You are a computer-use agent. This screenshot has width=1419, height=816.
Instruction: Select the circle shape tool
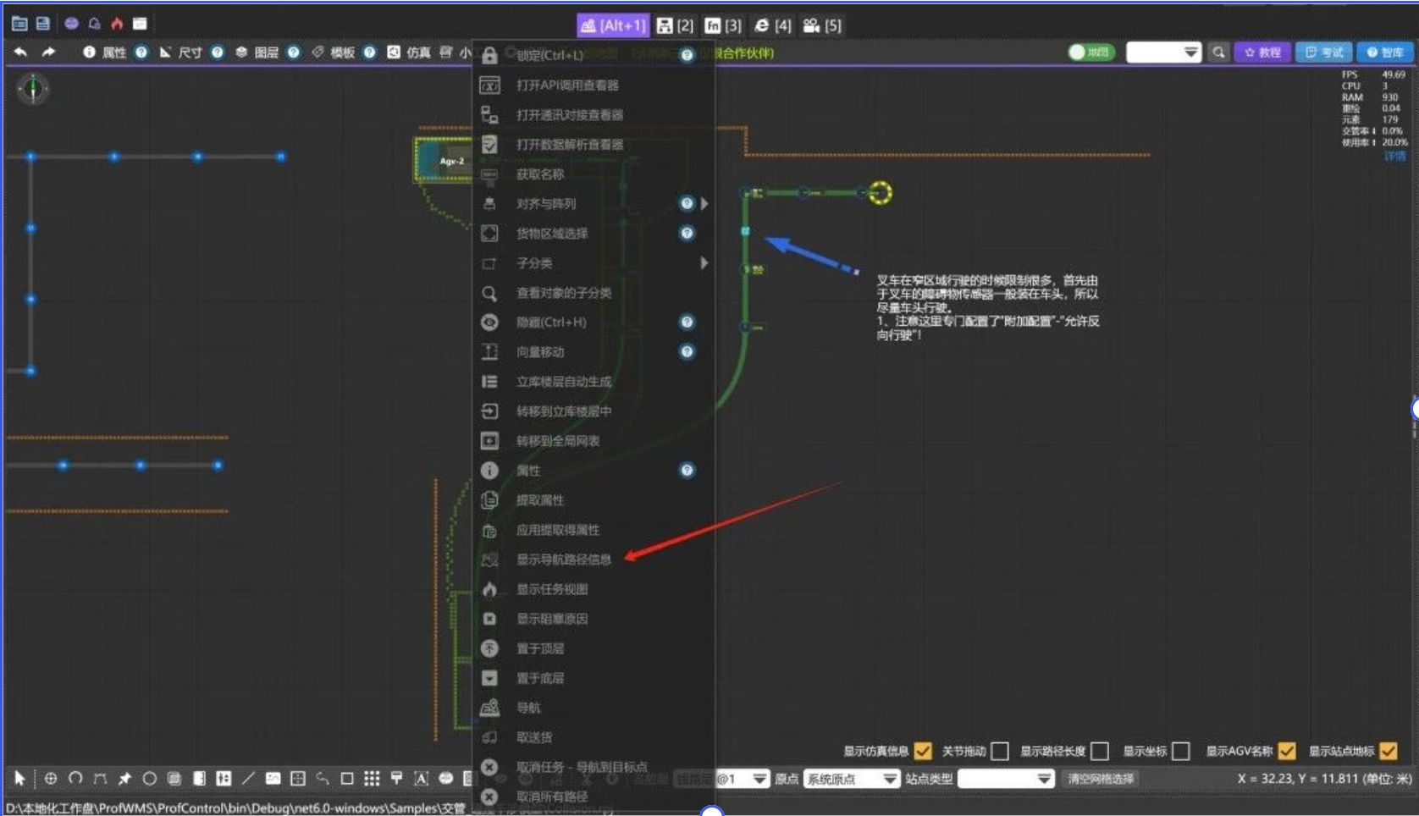pyautogui.click(x=149, y=778)
